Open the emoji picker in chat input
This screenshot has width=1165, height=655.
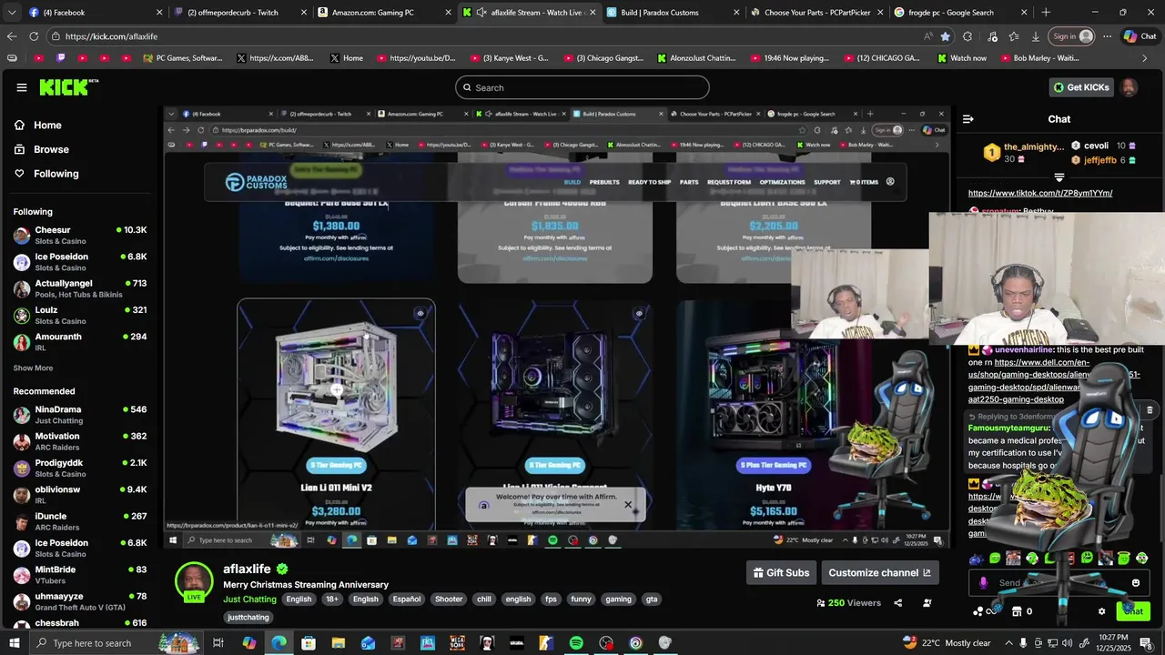coord(1136,583)
